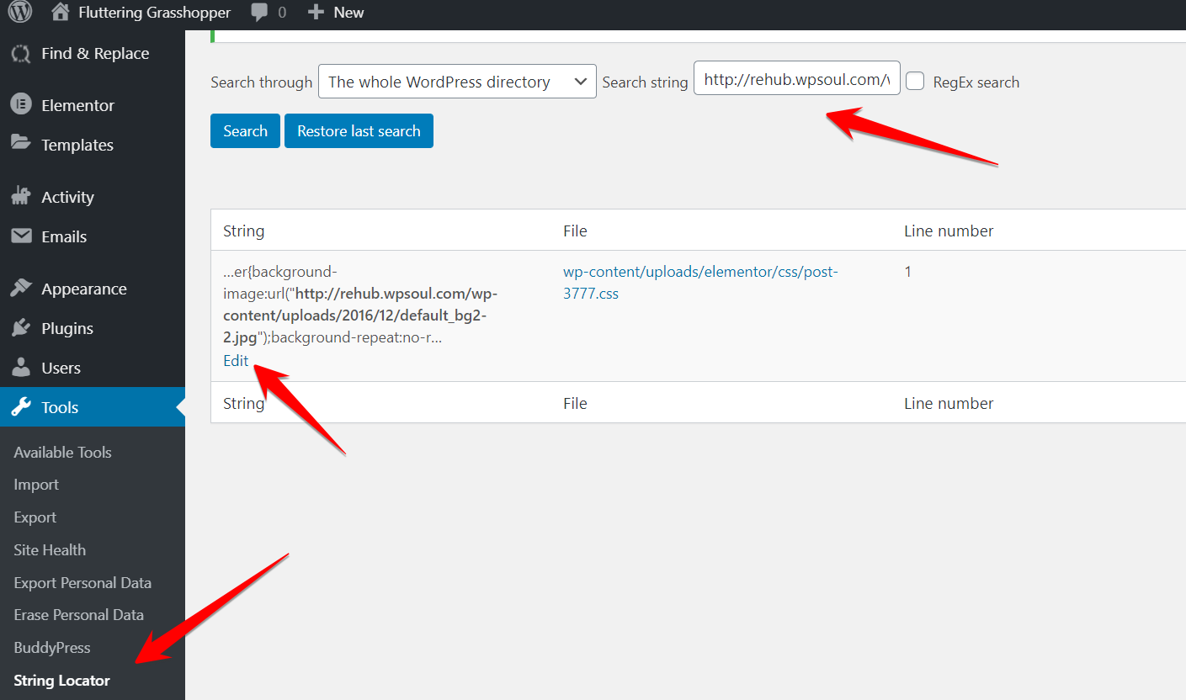
Task: Click the WordPress logo icon
Action: click(20, 12)
